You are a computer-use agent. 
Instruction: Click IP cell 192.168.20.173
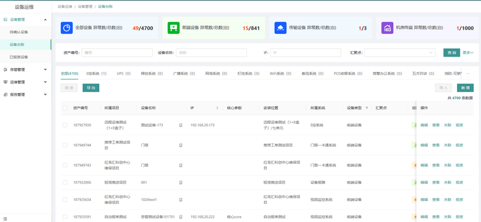203,125
